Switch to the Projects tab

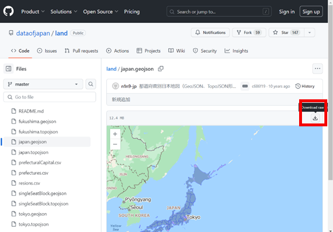click(149, 51)
